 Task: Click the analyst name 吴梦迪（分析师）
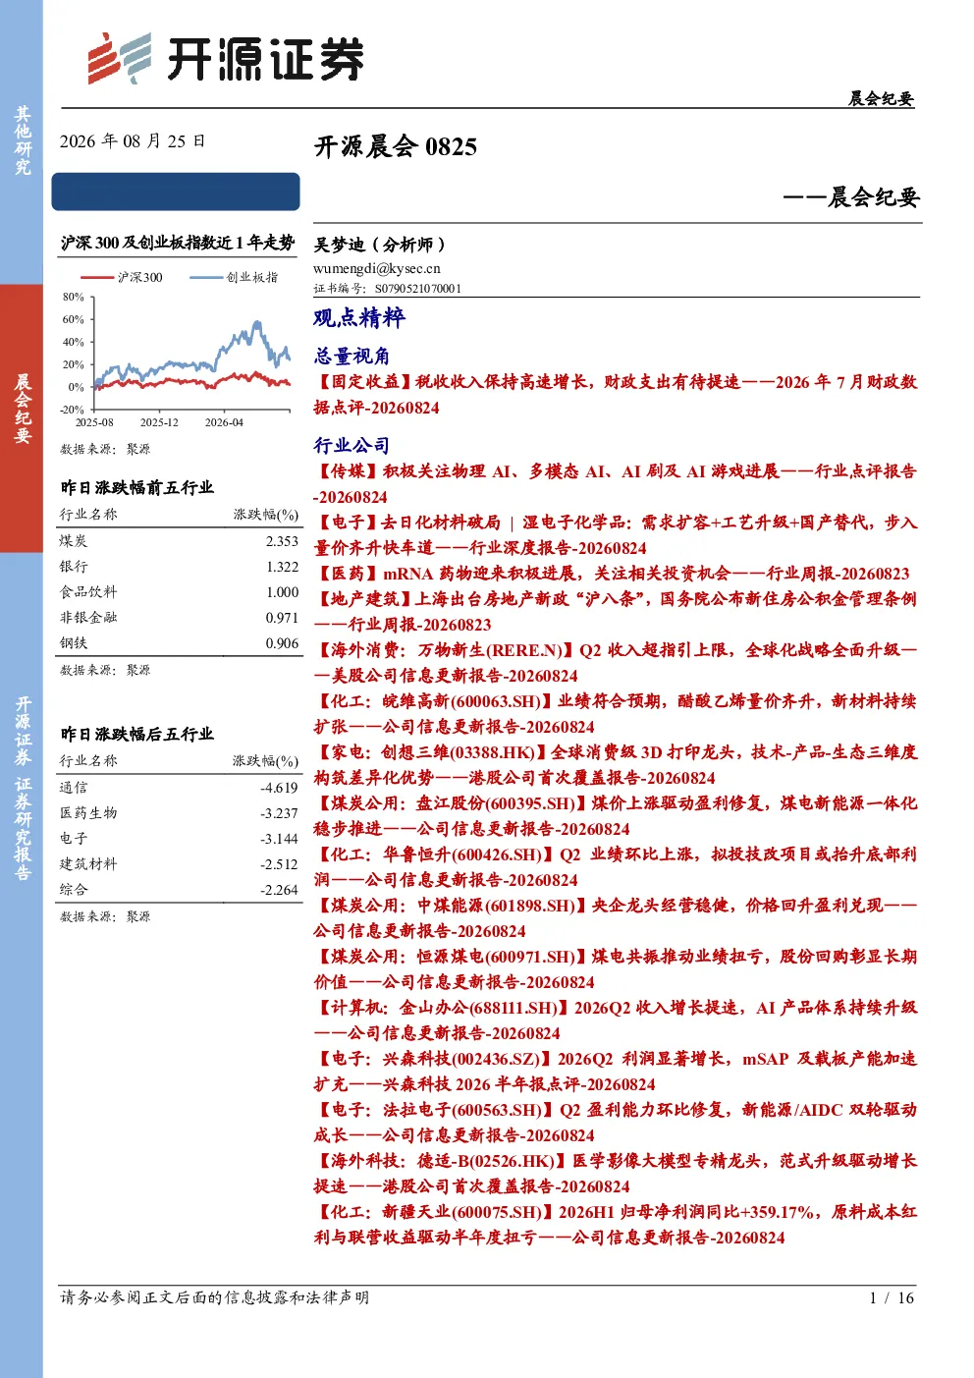[x=379, y=245]
